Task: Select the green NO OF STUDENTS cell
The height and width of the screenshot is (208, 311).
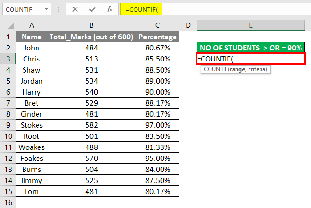Action: point(251,47)
